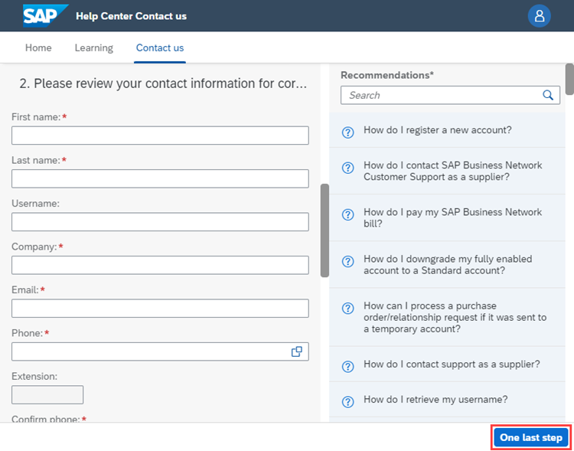Click the user profile avatar icon
The height and width of the screenshot is (451, 574).
tap(540, 16)
